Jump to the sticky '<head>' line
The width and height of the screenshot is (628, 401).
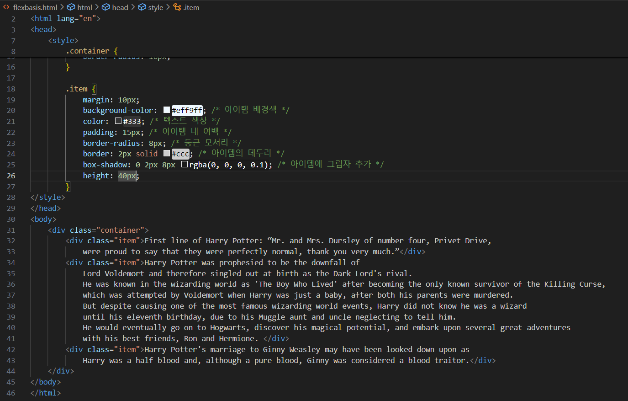click(x=43, y=30)
